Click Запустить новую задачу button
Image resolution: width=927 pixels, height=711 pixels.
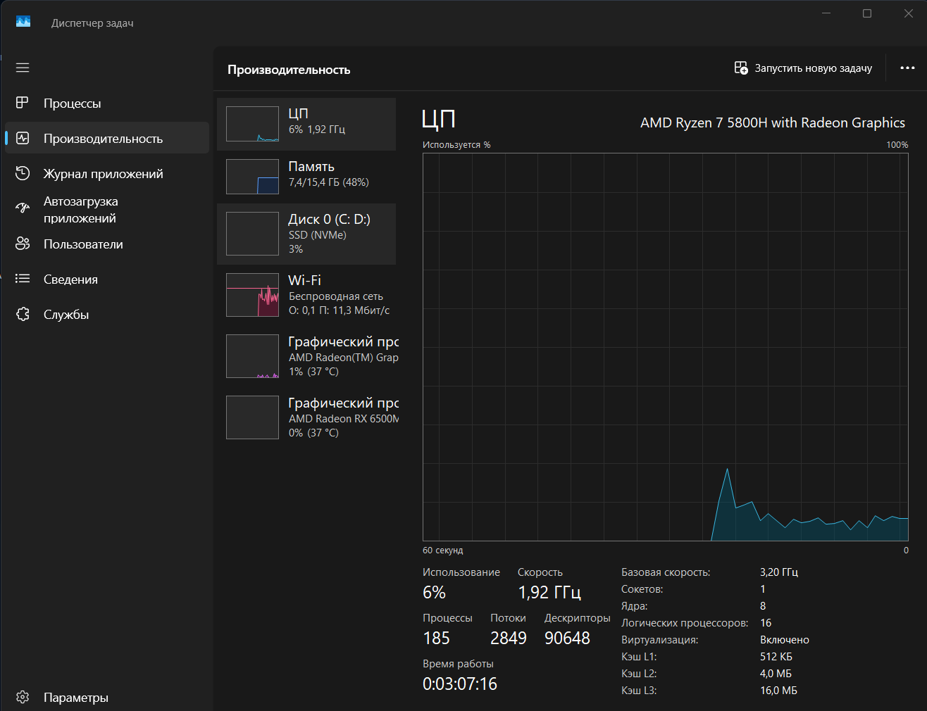[804, 68]
